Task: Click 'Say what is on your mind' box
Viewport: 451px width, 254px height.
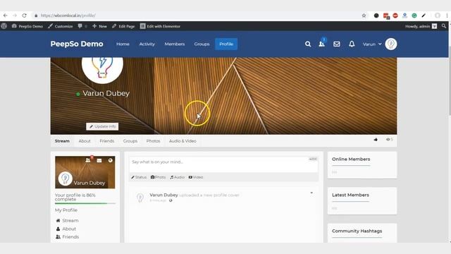Action: click(x=224, y=164)
